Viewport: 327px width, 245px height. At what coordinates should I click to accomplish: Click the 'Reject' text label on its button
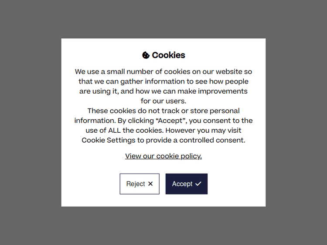point(136,184)
